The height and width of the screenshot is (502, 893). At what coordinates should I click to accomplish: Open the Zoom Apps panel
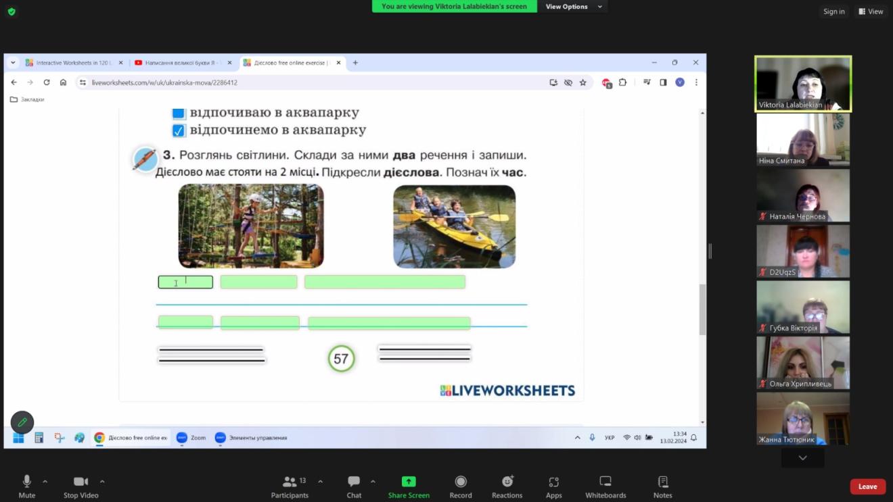point(553,482)
